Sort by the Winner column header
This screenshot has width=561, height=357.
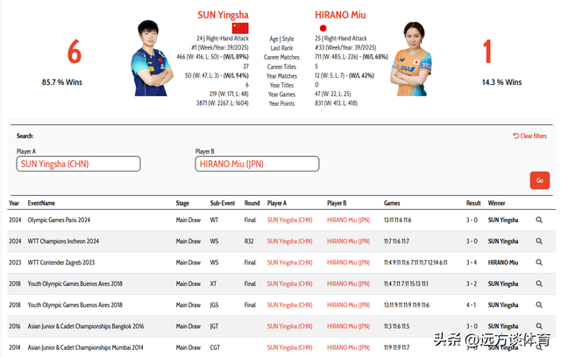click(x=497, y=203)
